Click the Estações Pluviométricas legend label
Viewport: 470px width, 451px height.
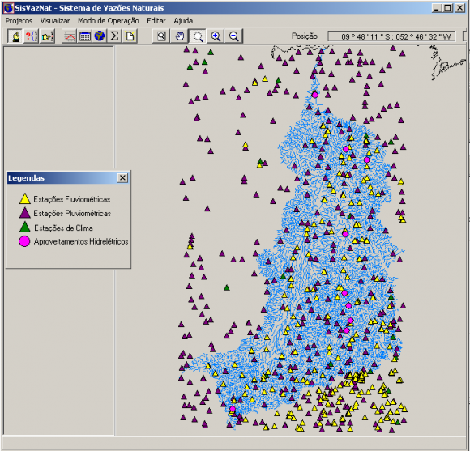[x=72, y=213]
